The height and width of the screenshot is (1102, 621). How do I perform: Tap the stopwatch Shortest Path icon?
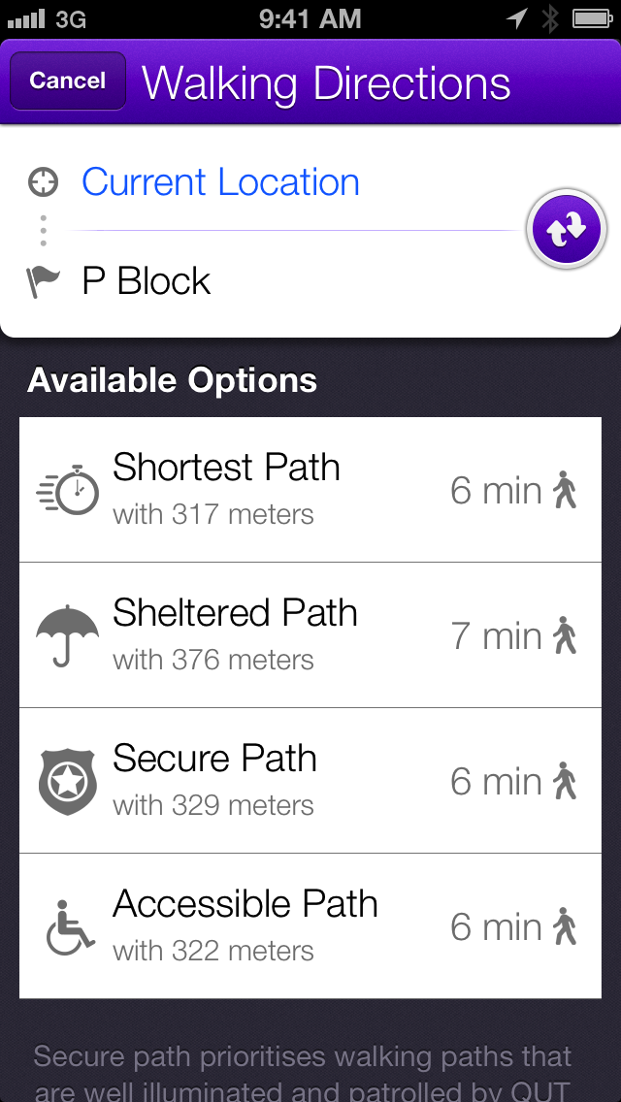[x=68, y=490]
